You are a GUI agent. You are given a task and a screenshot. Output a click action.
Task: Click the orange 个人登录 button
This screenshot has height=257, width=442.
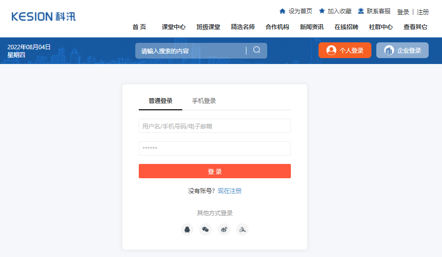tap(345, 50)
